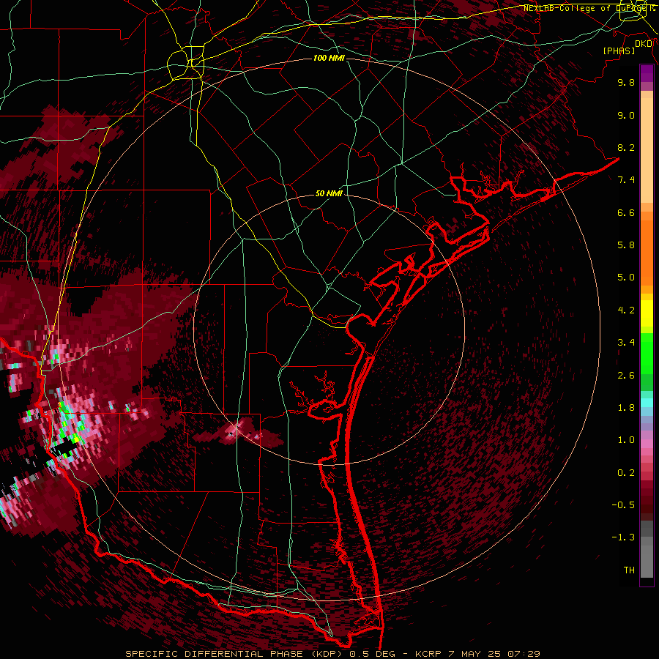Click the 0.2 value on the color scale

coord(626,473)
